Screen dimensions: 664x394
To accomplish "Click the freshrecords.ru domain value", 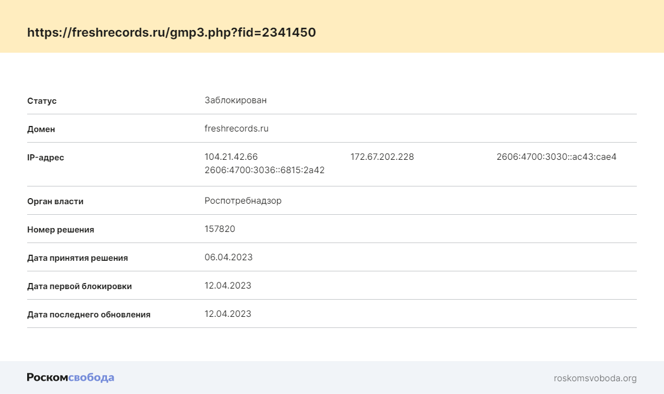I will pos(236,129).
